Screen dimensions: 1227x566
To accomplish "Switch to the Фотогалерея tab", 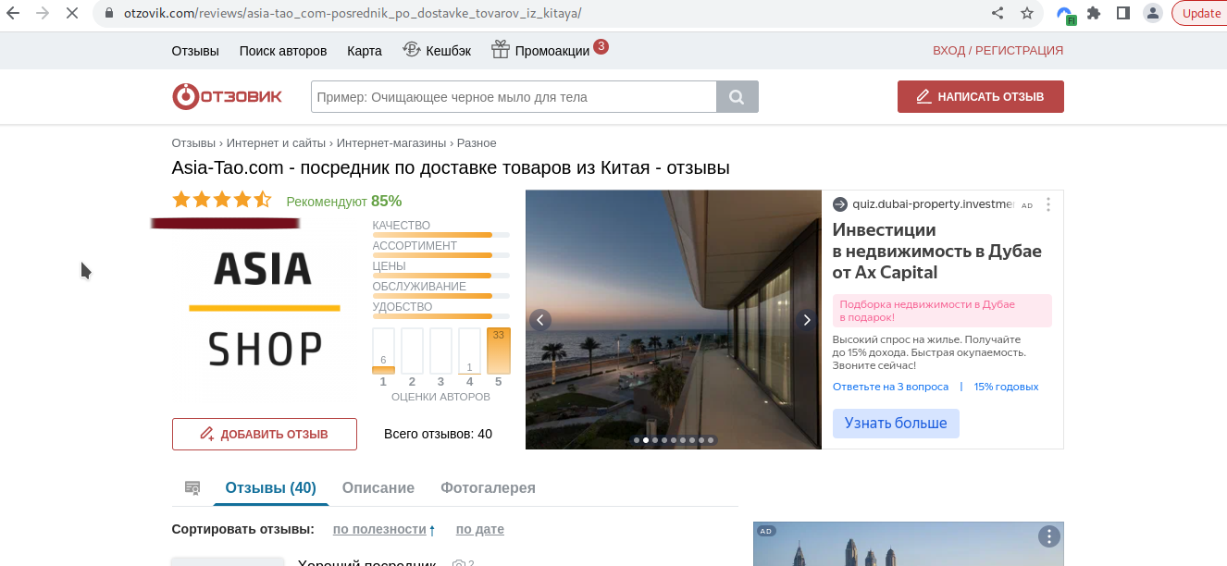I will coord(488,487).
